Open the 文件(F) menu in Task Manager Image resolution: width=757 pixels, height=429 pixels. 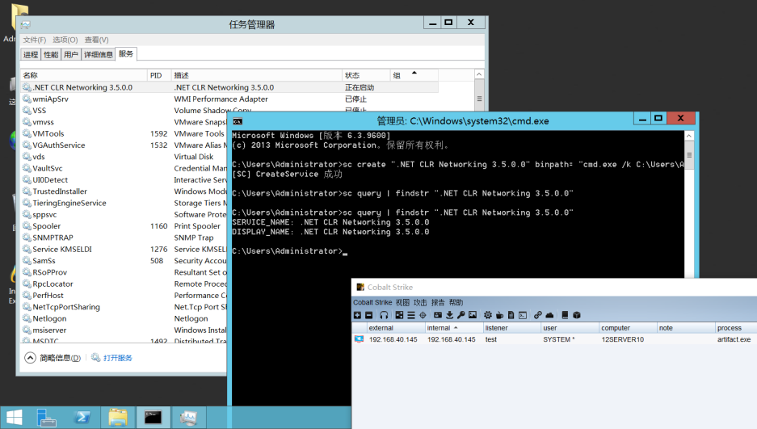[34, 40]
